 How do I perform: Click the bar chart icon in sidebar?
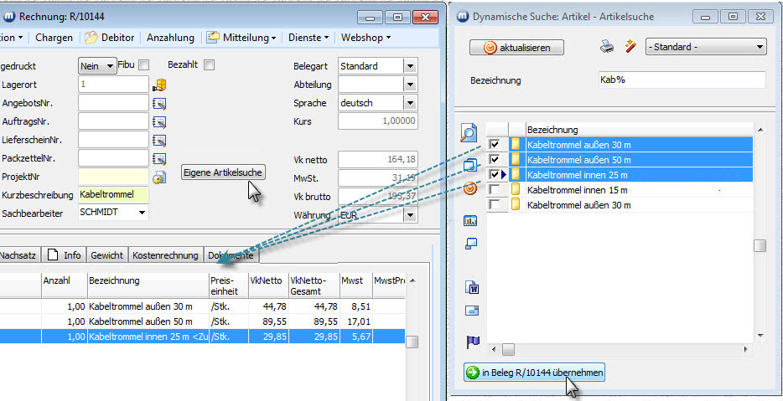point(470,220)
